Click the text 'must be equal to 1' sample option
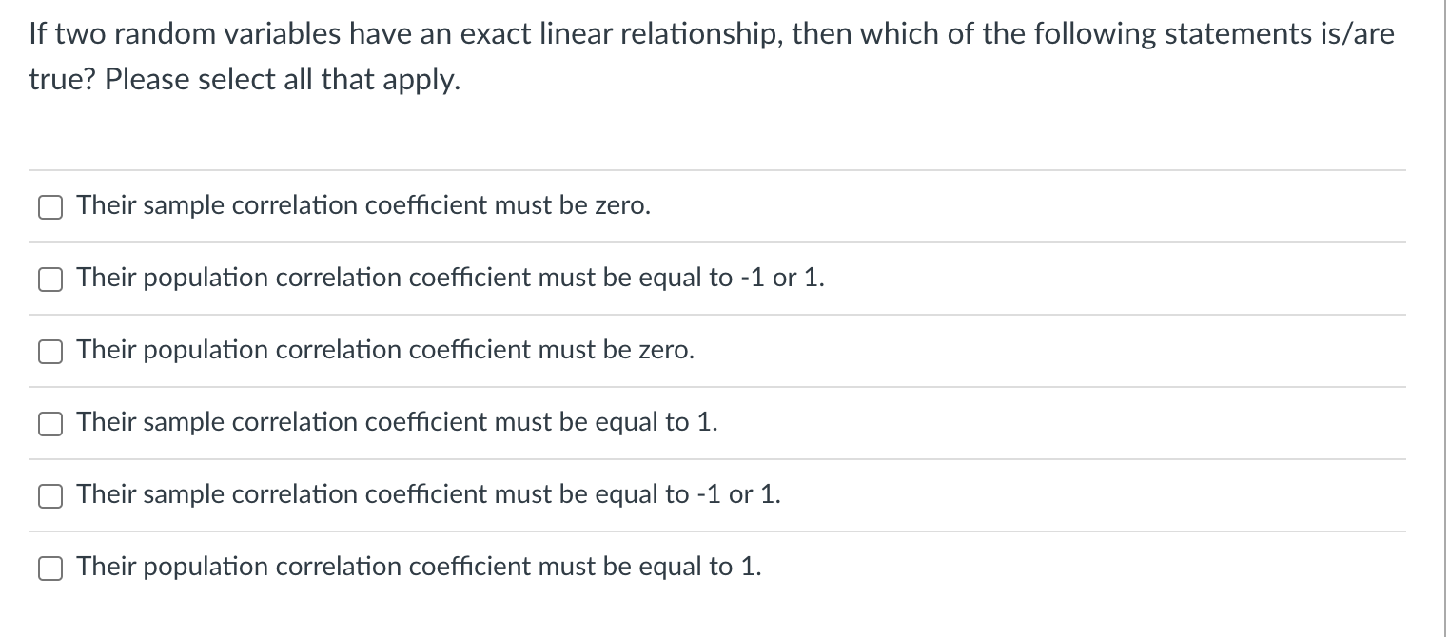This screenshot has width=1450, height=637. point(398,423)
